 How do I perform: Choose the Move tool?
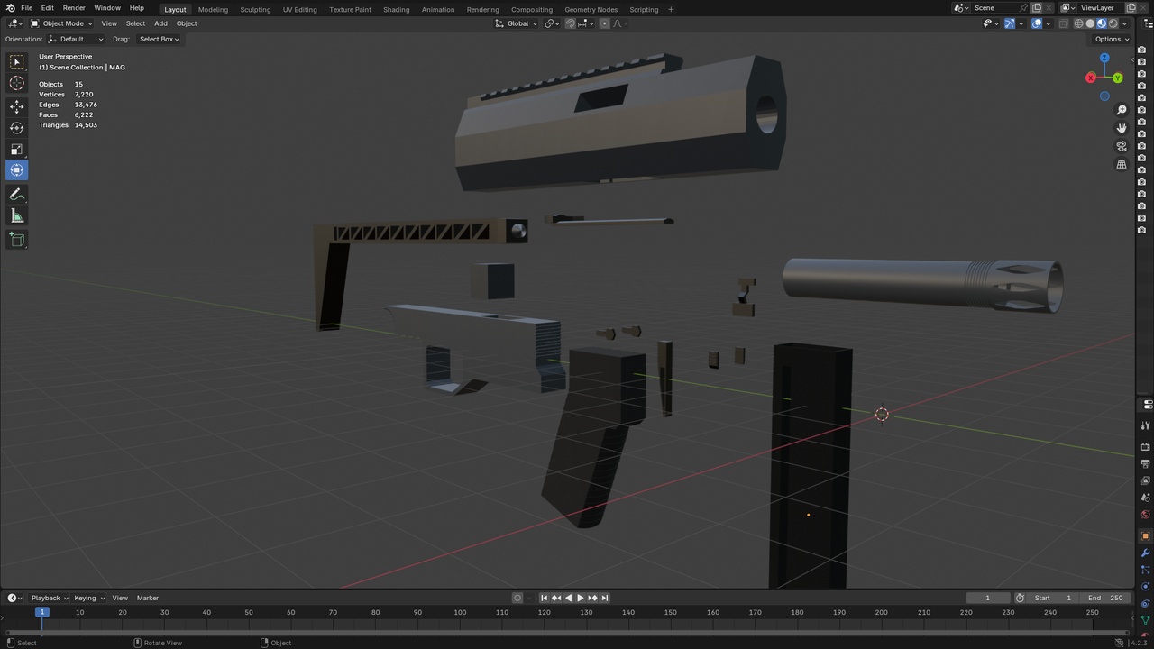(16, 106)
